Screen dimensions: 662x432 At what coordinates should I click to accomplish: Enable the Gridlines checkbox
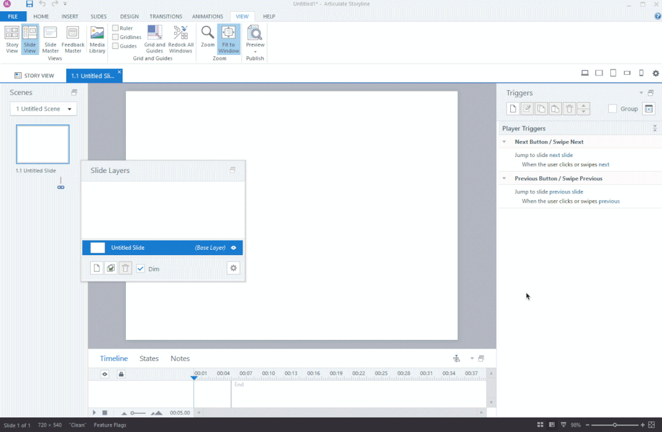(x=115, y=37)
